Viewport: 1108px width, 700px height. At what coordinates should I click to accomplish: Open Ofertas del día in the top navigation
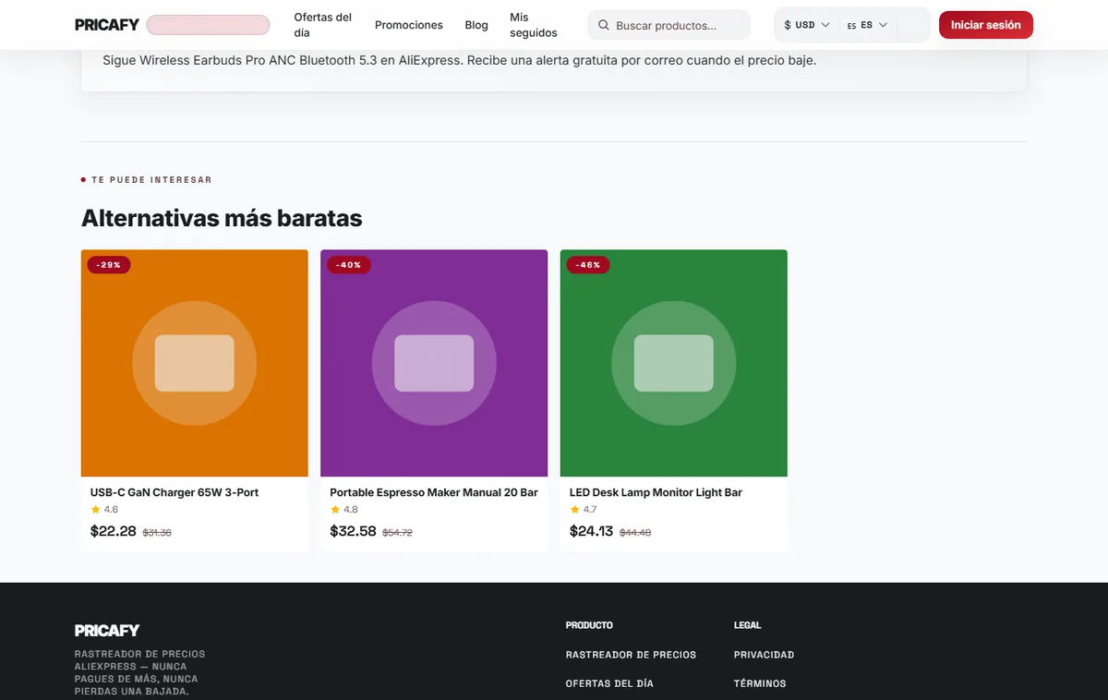[x=323, y=25]
